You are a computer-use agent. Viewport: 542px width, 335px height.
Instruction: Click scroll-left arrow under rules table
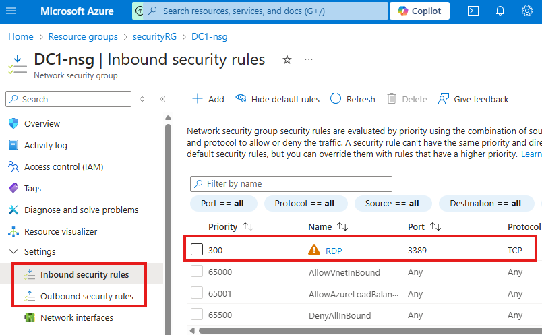pos(192,330)
